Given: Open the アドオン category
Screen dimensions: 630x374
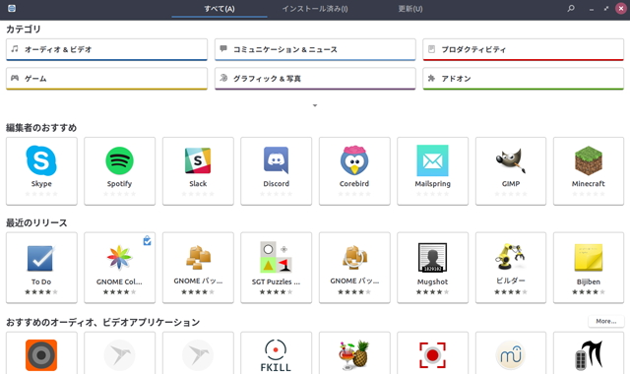Looking at the screenshot, I should click(523, 79).
